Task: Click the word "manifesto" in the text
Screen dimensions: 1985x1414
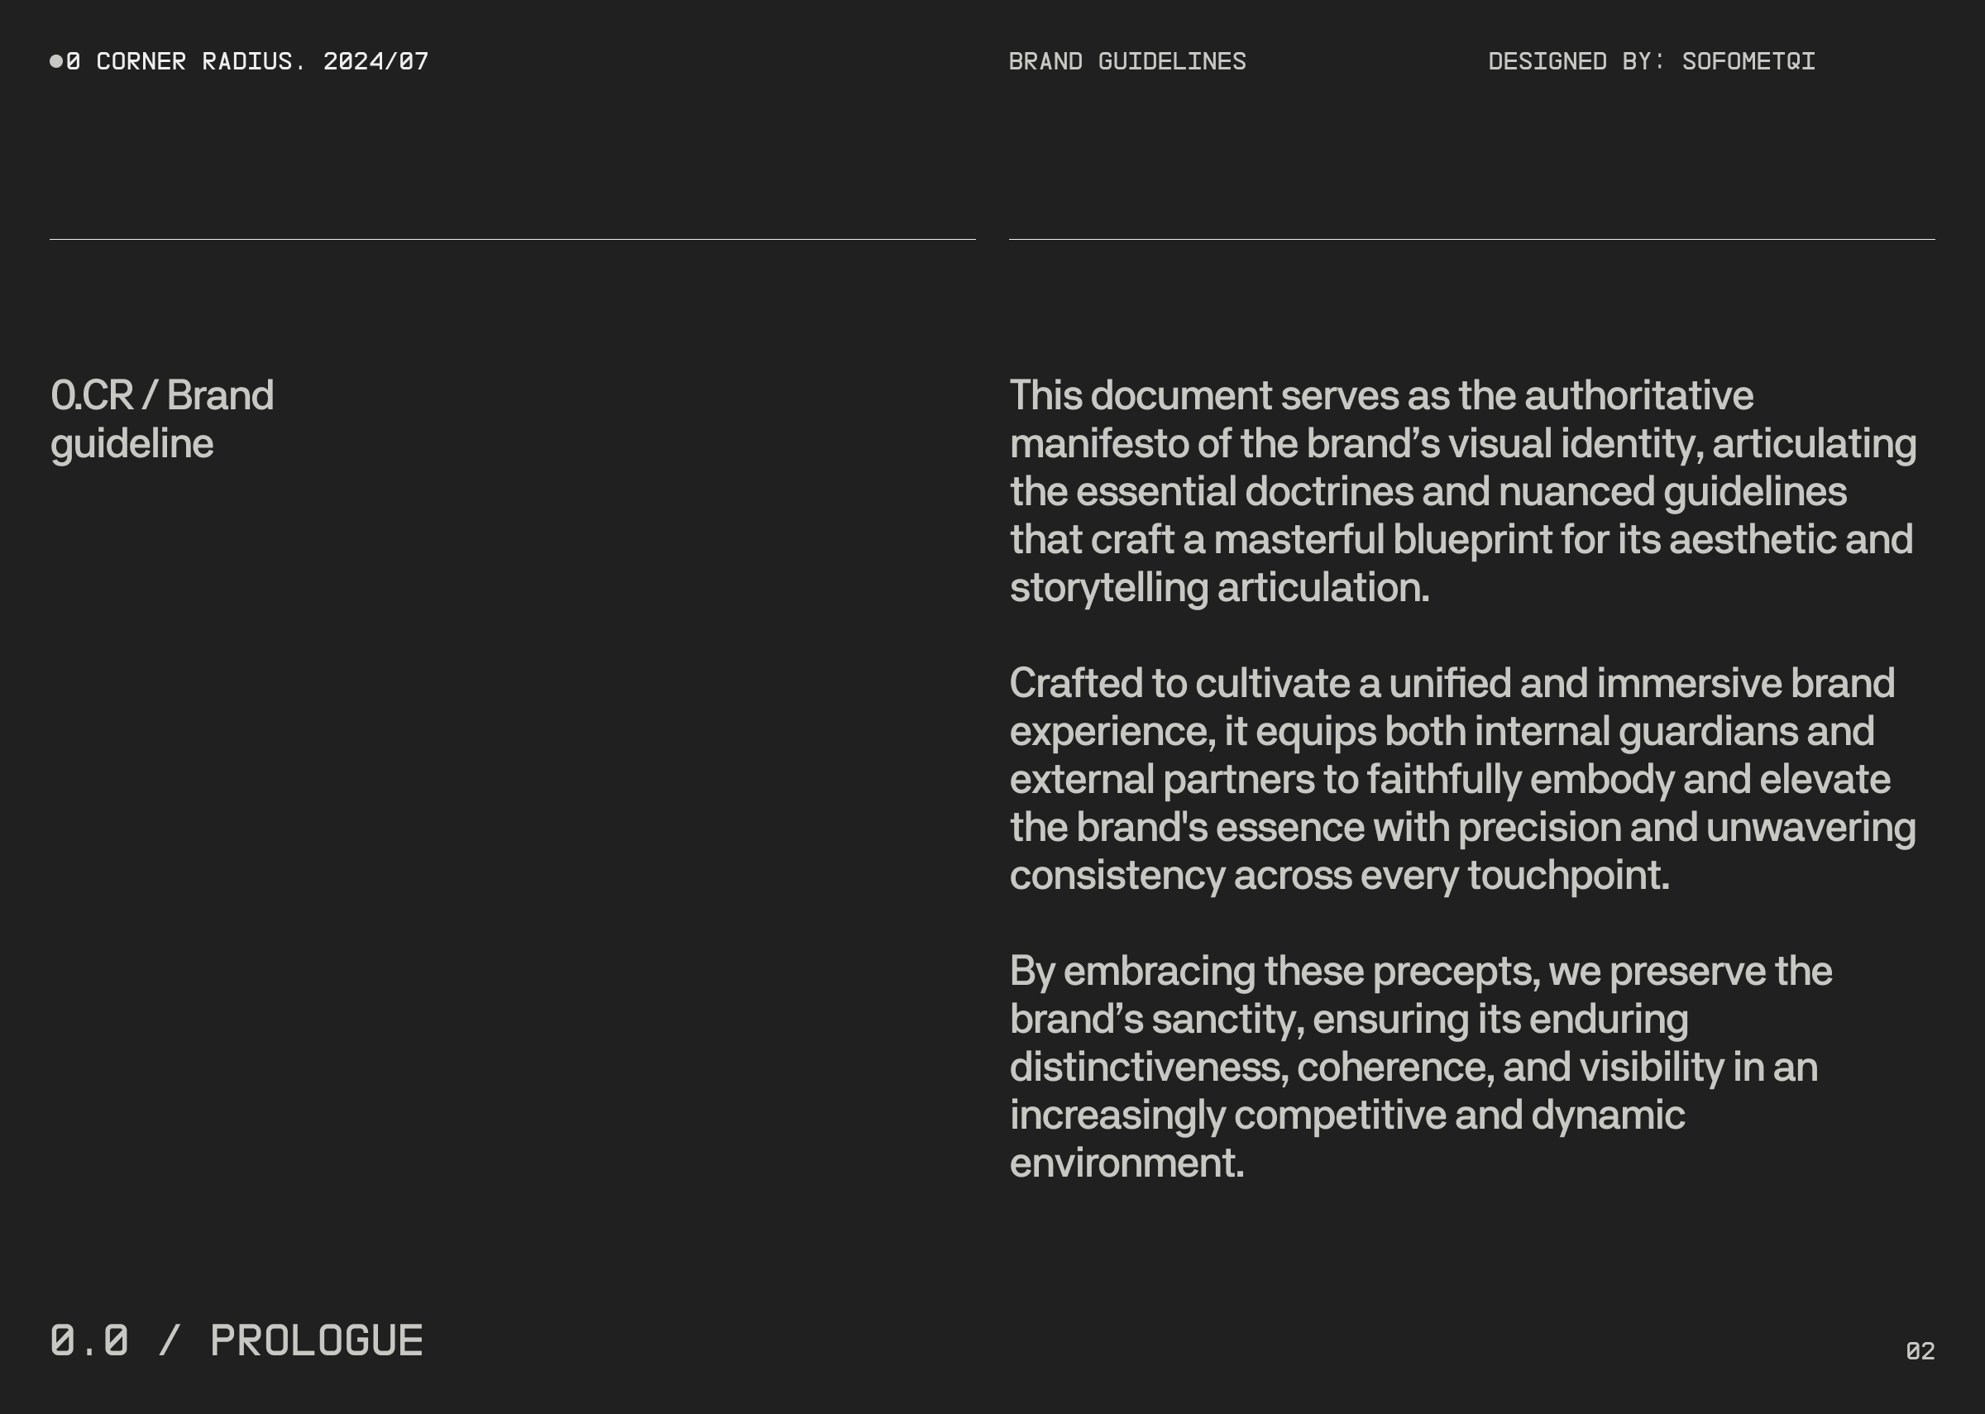Action: point(1098,443)
